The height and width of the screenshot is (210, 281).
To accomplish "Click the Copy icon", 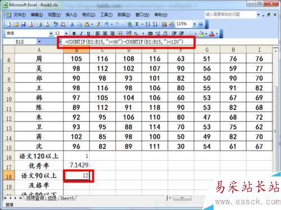I will click(x=80, y=24).
